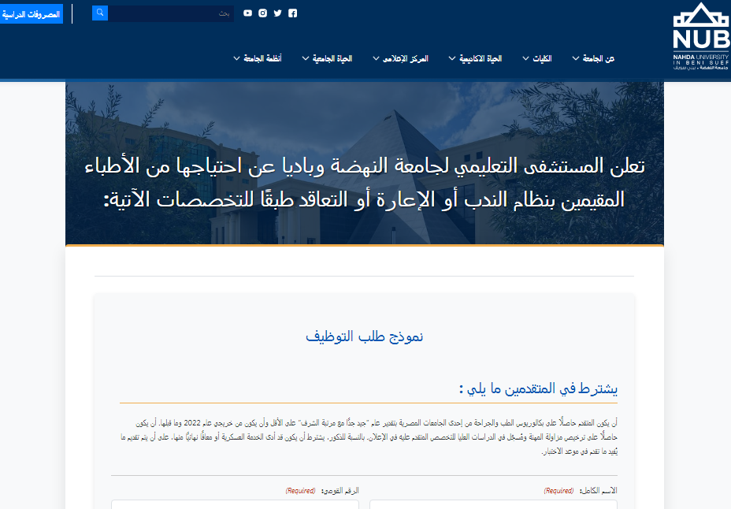
Task: Open the Twitter social icon
Action: (277, 13)
